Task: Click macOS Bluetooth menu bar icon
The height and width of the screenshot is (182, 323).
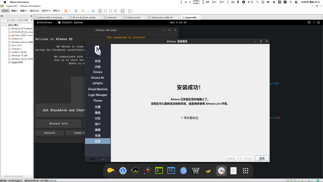Action: coord(249,2)
